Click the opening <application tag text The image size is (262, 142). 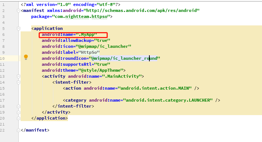pos(47,29)
